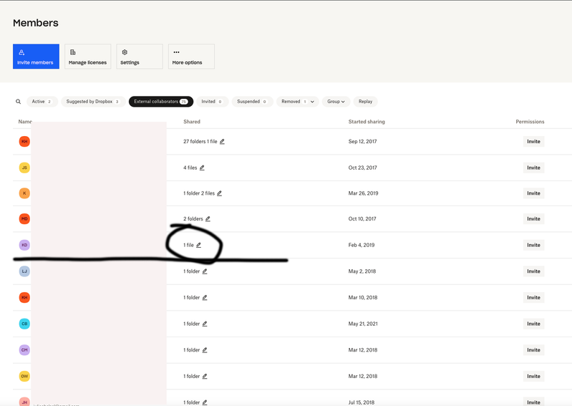Click edit pencil beside '27 folders 1 file'

click(223, 142)
